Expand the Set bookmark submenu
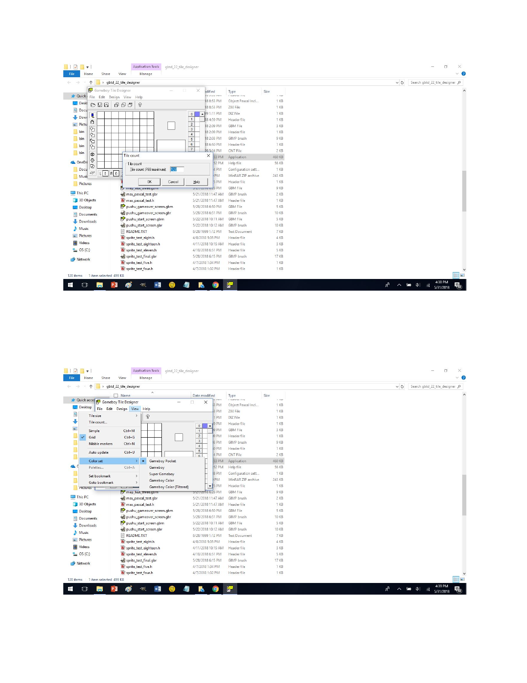This screenshot has width=527, height=683. click(x=108, y=476)
